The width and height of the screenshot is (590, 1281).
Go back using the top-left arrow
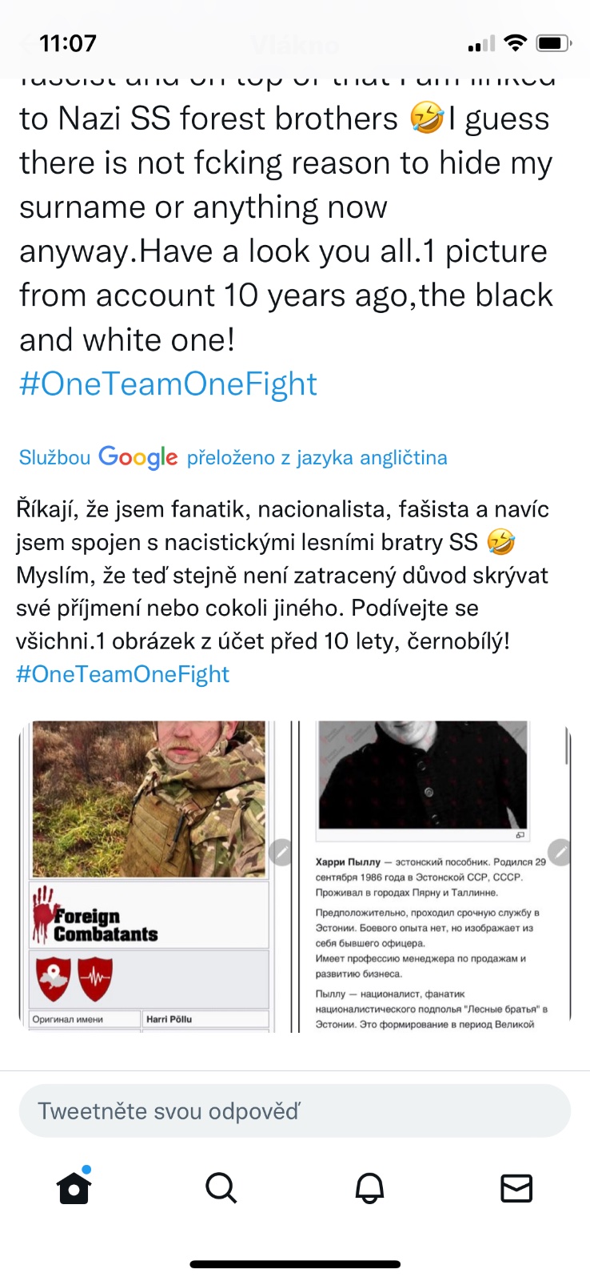pyautogui.click(x=29, y=44)
